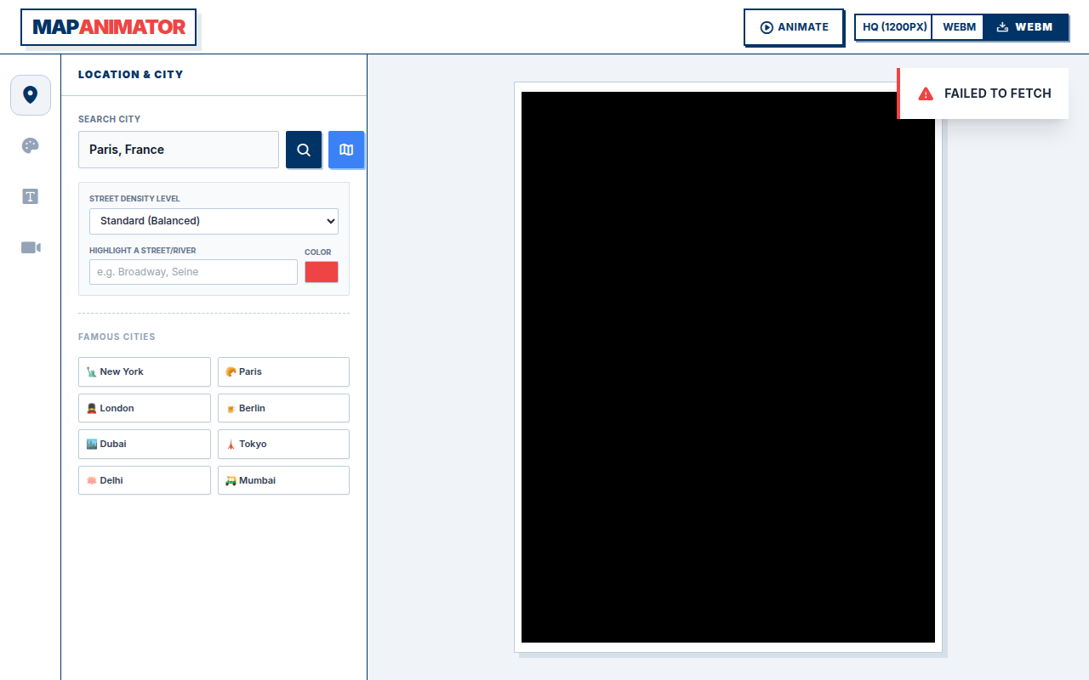Screen dimensions: 1089x680
Task: Select Mumbai famous city
Action: pos(283,480)
